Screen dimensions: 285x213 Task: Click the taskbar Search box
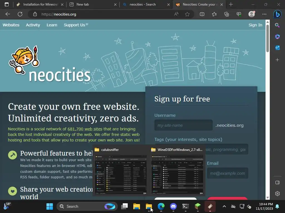(87, 206)
